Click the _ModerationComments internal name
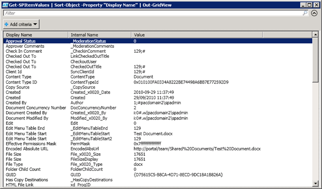 (92, 46)
